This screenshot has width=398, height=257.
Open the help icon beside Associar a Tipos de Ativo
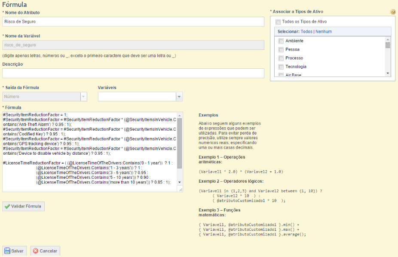tap(393, 12)
